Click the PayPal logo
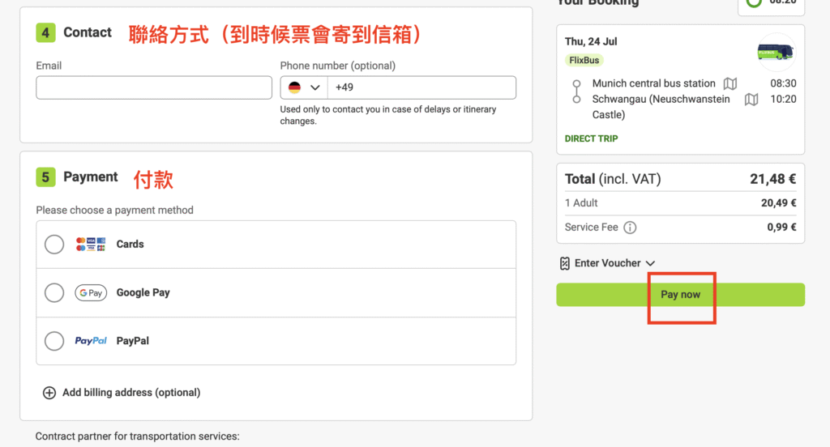This screenshot has height=447, width=830. [x=91, y=341]
